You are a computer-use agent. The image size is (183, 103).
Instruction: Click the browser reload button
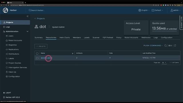pyautogui.click(x=6, y=5)
